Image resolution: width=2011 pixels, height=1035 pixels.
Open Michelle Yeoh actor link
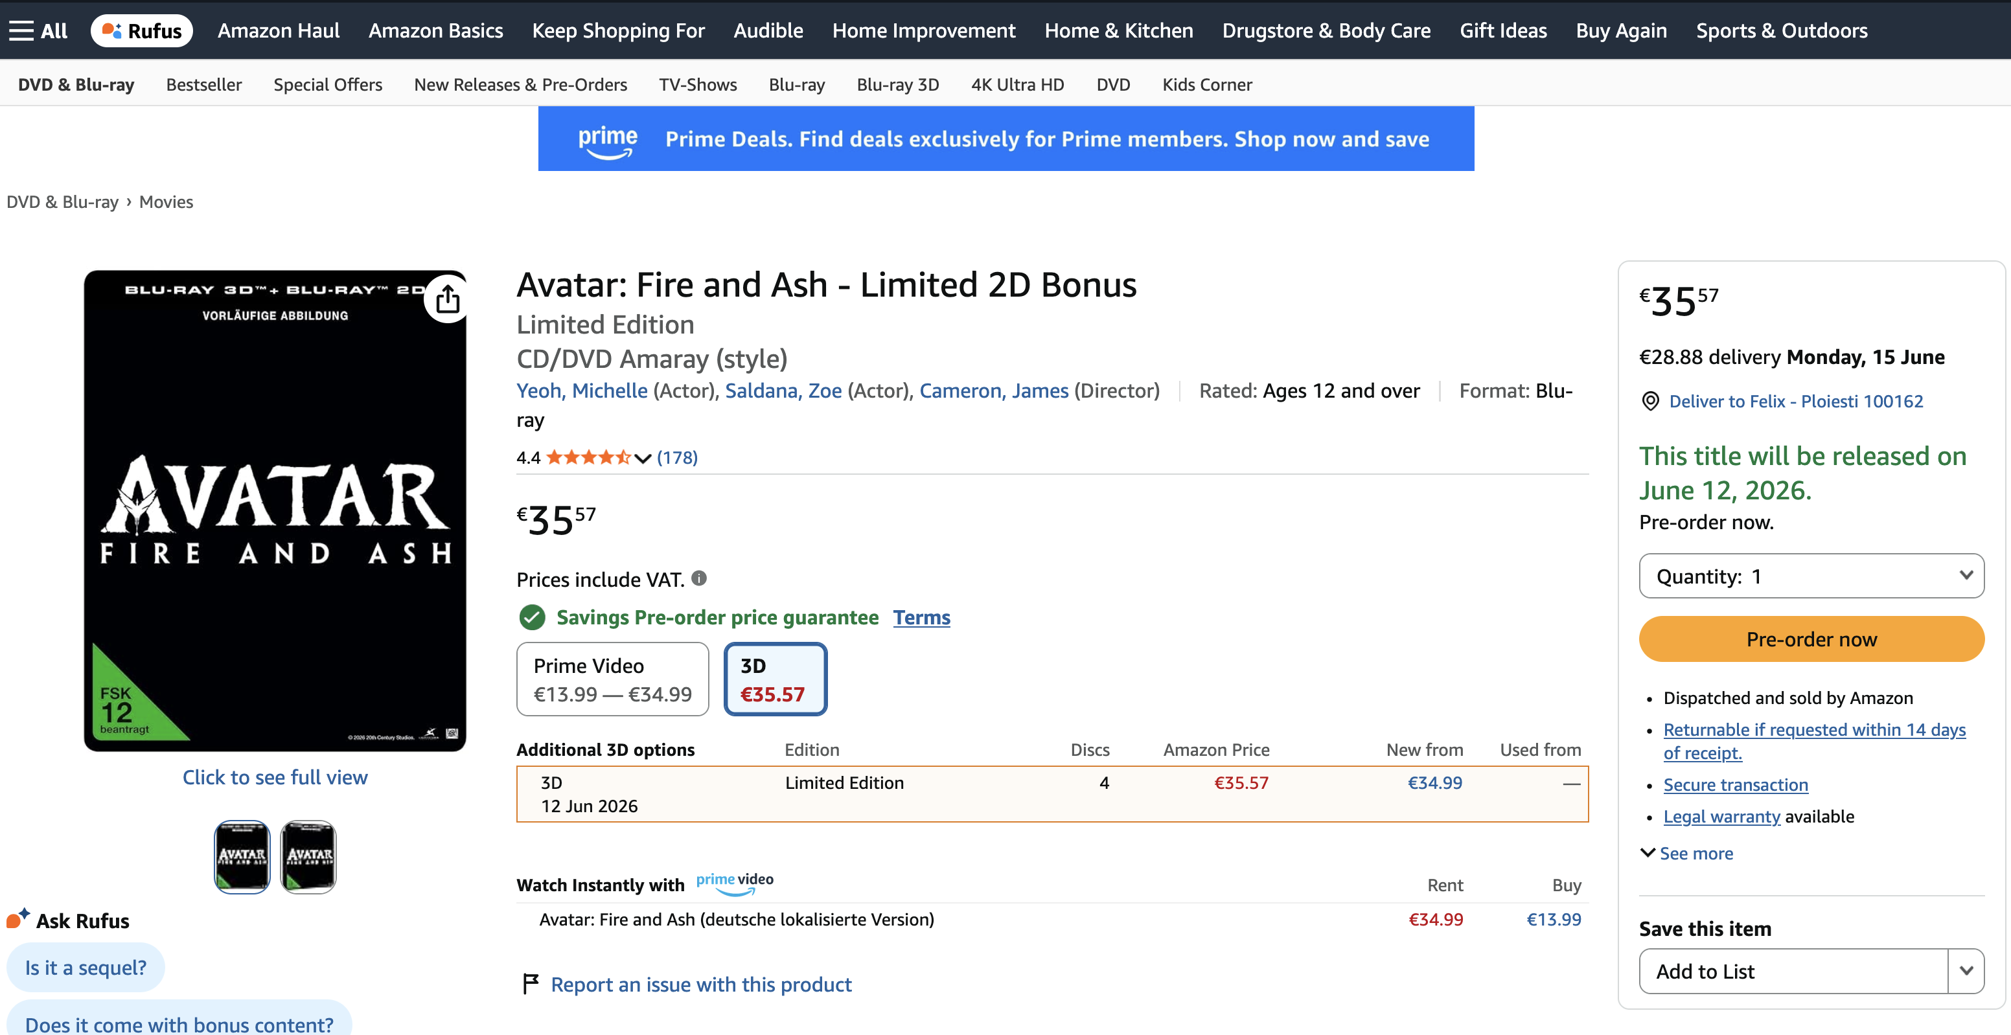582,391
